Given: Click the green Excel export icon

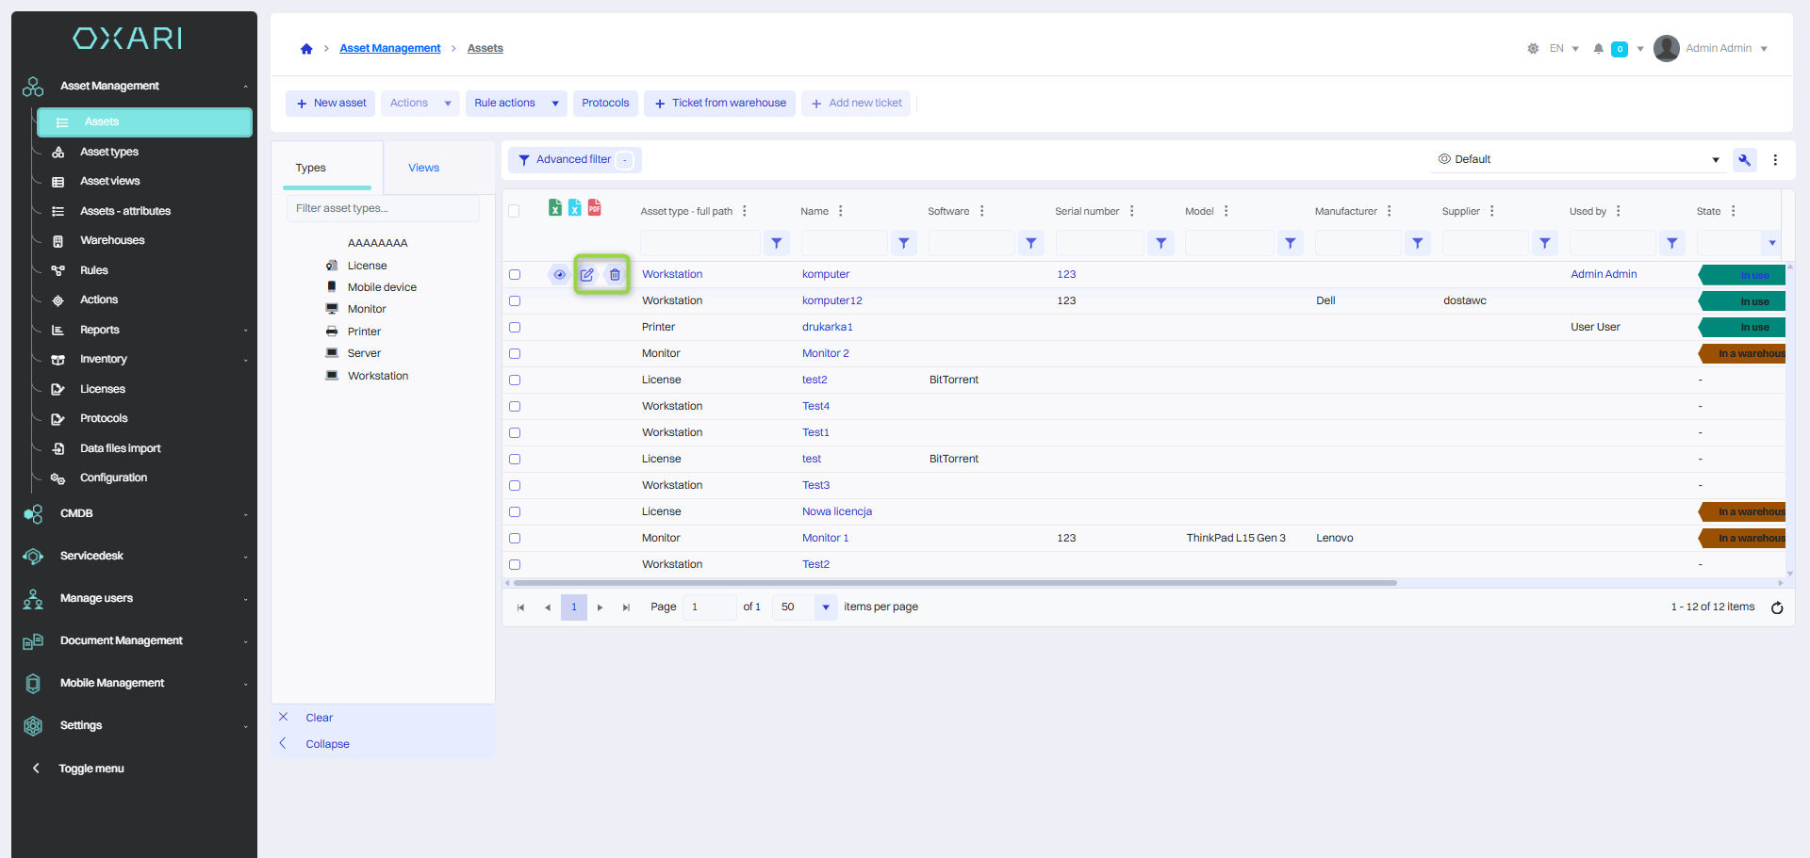Looking at the screenshot, I should tap(555, 208).
